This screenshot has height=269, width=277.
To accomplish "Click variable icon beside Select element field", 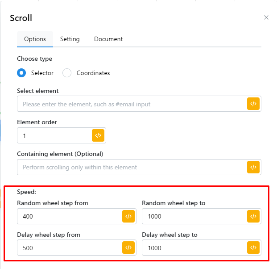I will [x=253, y=104].
